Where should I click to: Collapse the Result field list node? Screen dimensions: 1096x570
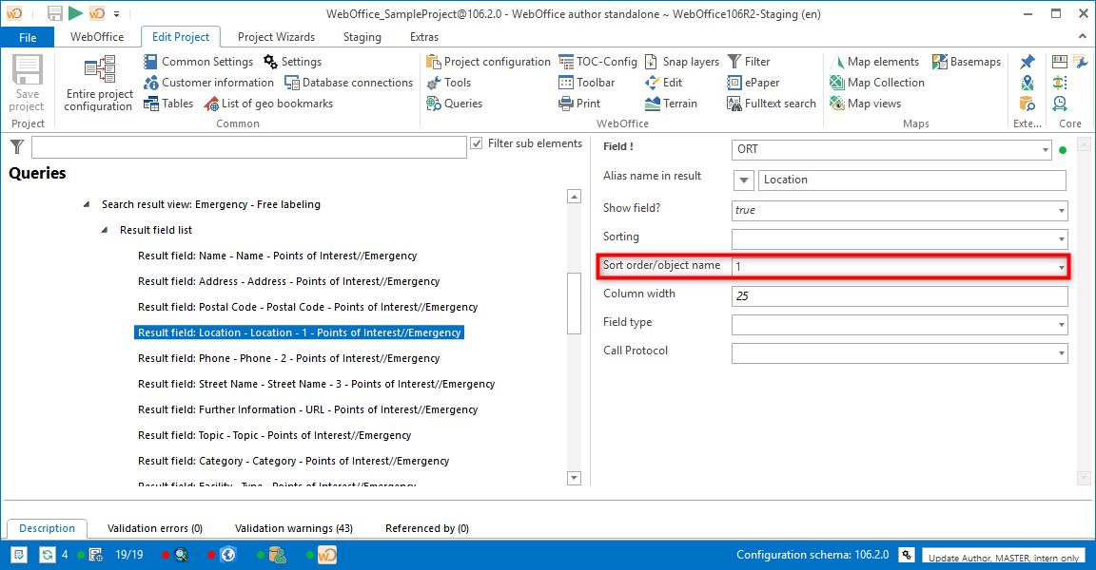click(x=105, y=230)
